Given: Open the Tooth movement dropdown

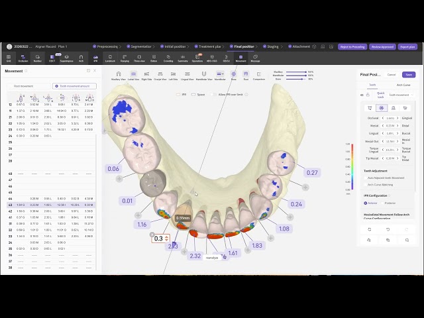Looking at the screenshot, I should point(401,95).
